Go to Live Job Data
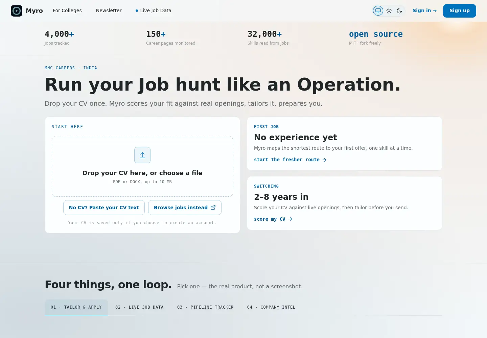 click(x=153, y=10)
